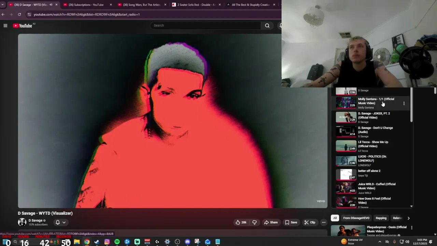This screenshot has height=246, width=437.
Task: Mute the playing tab via speaker icon
Action: pos(51,5)
